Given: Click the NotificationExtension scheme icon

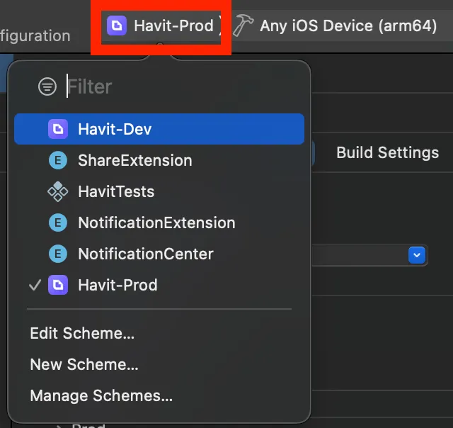Looking at the screenshot, I should tap(57, 223).
